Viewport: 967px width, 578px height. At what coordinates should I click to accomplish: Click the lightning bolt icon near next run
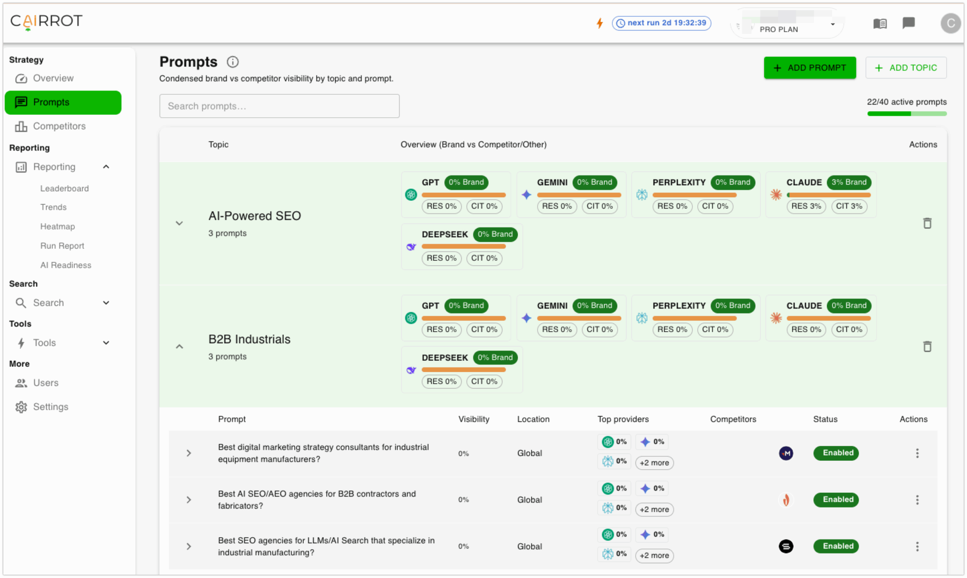point(600,23)
